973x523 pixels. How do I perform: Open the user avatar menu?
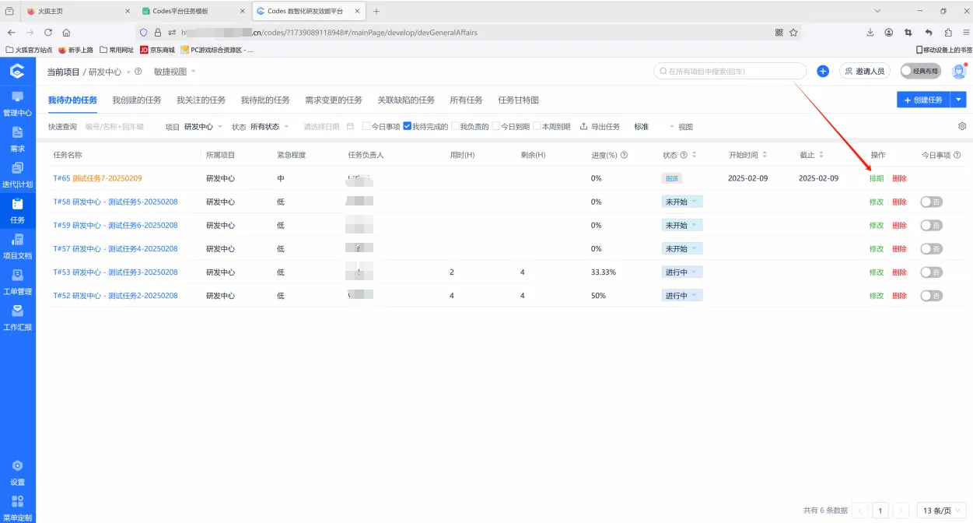click(x=958, y=71)
